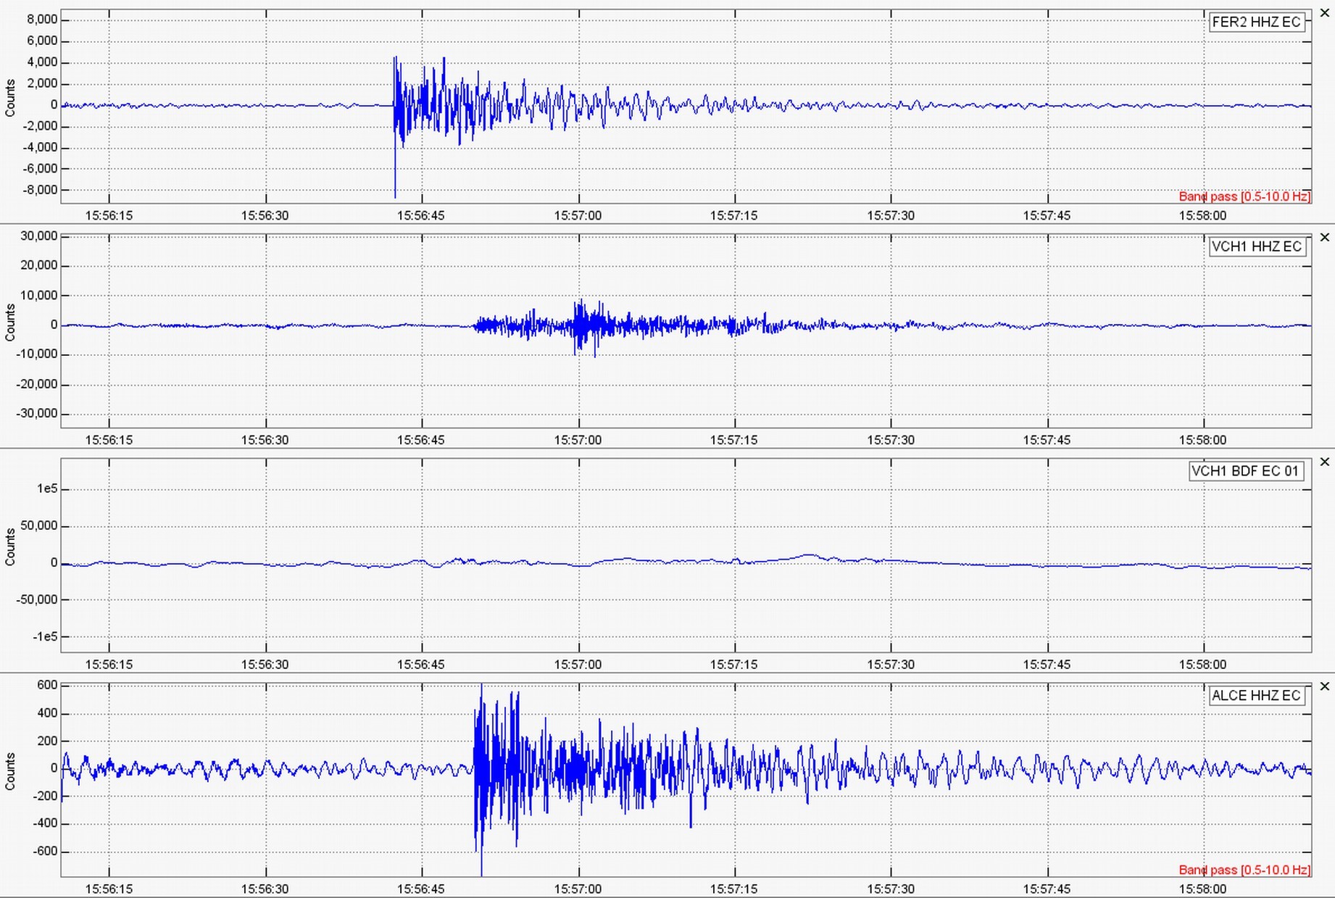This screenshot has width=1335, height=898.
Task: Select the FER2 HHZ EC channel label
Action: [1257, 22]
